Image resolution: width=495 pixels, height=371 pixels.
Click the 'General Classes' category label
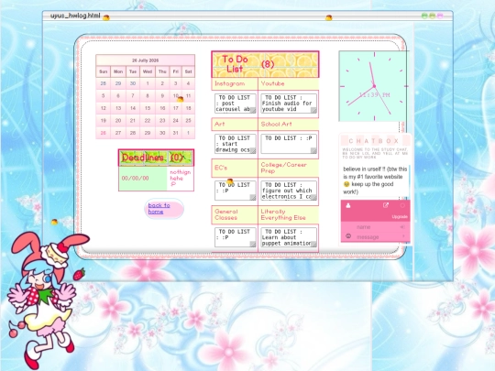226,214
